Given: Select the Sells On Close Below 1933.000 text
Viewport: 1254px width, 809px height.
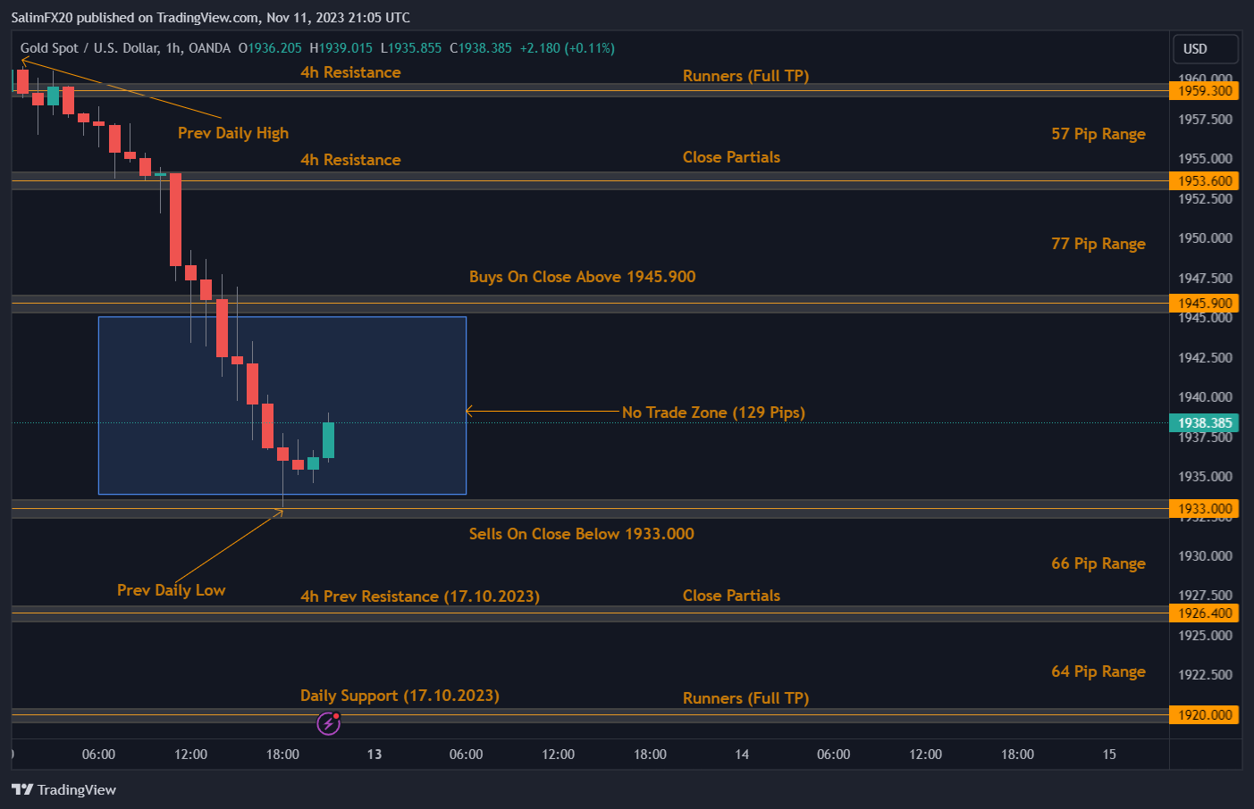Looking at the screenshot, I should 581,534.
